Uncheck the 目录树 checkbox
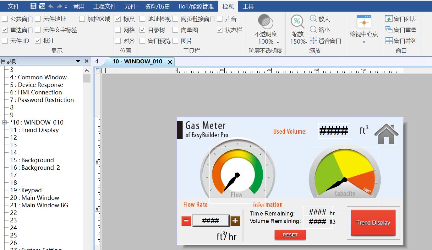 pyautogui.click(x=142, y=30)
